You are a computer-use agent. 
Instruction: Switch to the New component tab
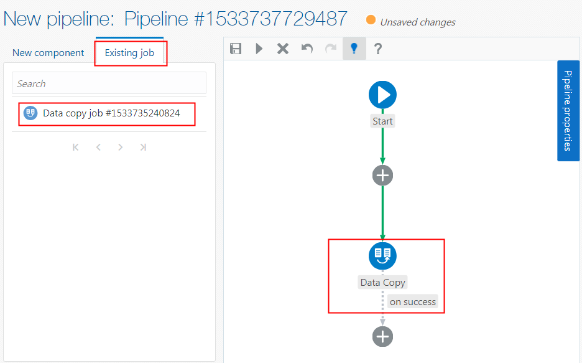pos(48,53)
